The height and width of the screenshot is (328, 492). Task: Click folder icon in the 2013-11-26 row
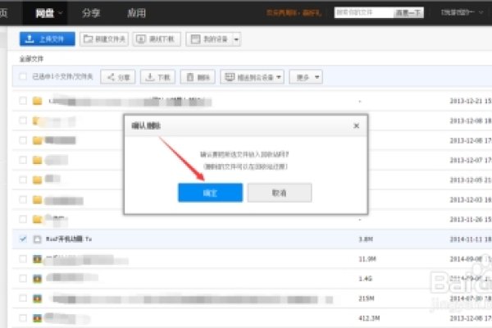[38, 220]
